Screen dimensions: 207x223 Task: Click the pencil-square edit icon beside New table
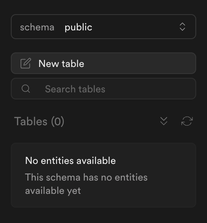pos(26,63)
